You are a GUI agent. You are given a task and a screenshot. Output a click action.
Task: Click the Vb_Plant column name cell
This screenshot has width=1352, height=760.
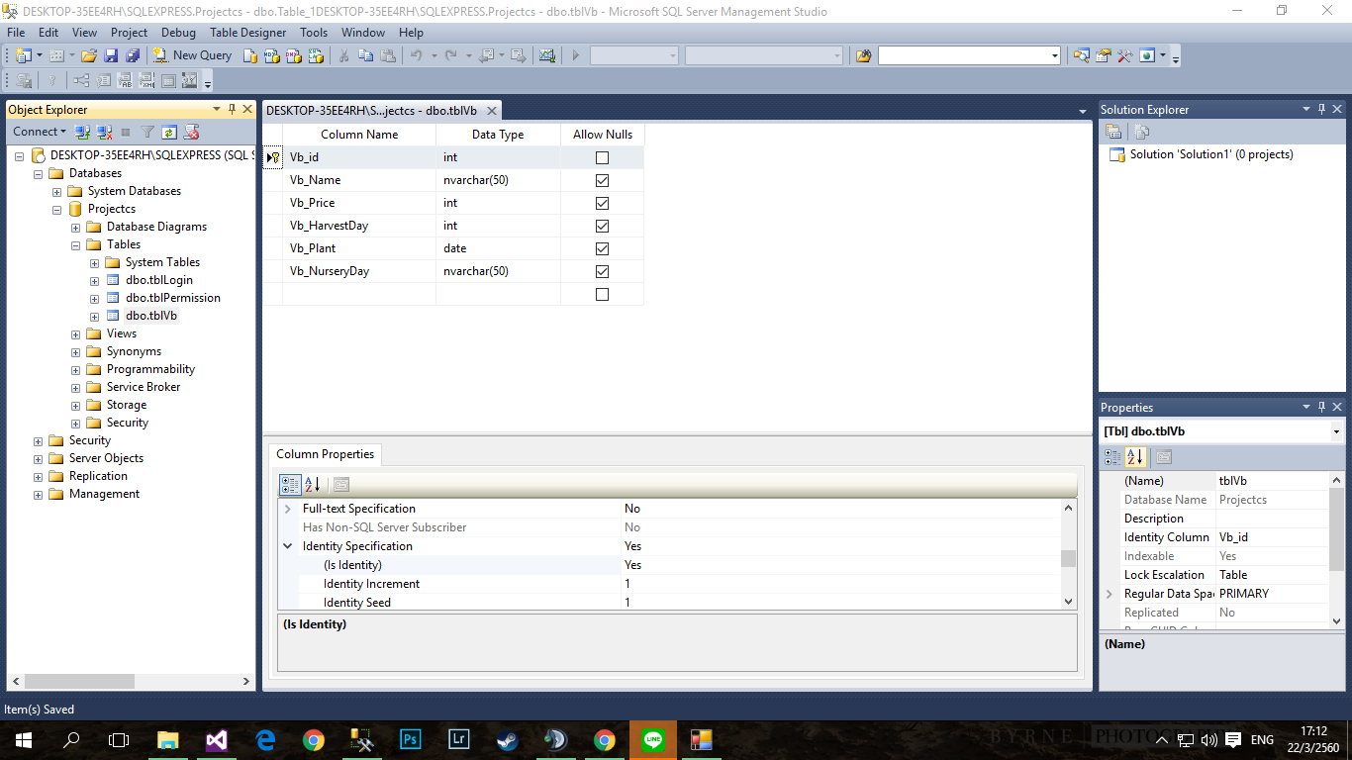pos(359,248)
